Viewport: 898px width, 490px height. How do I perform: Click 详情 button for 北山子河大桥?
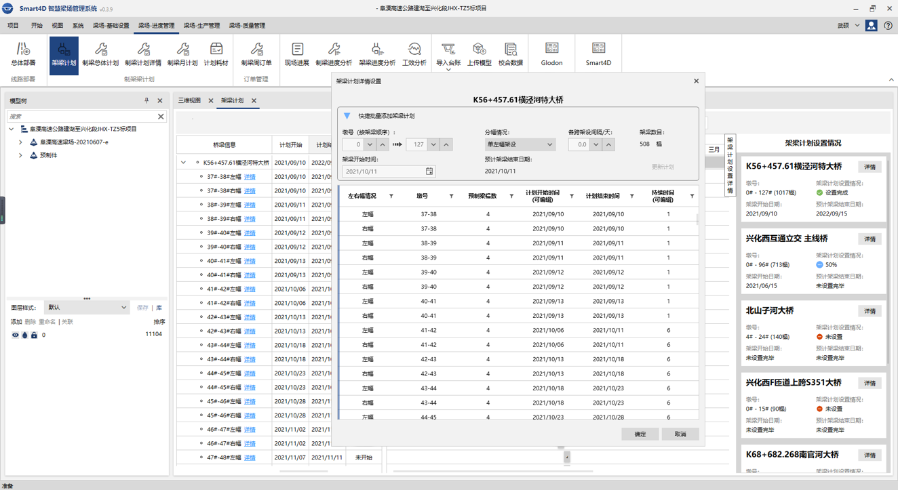coord(870,311)
